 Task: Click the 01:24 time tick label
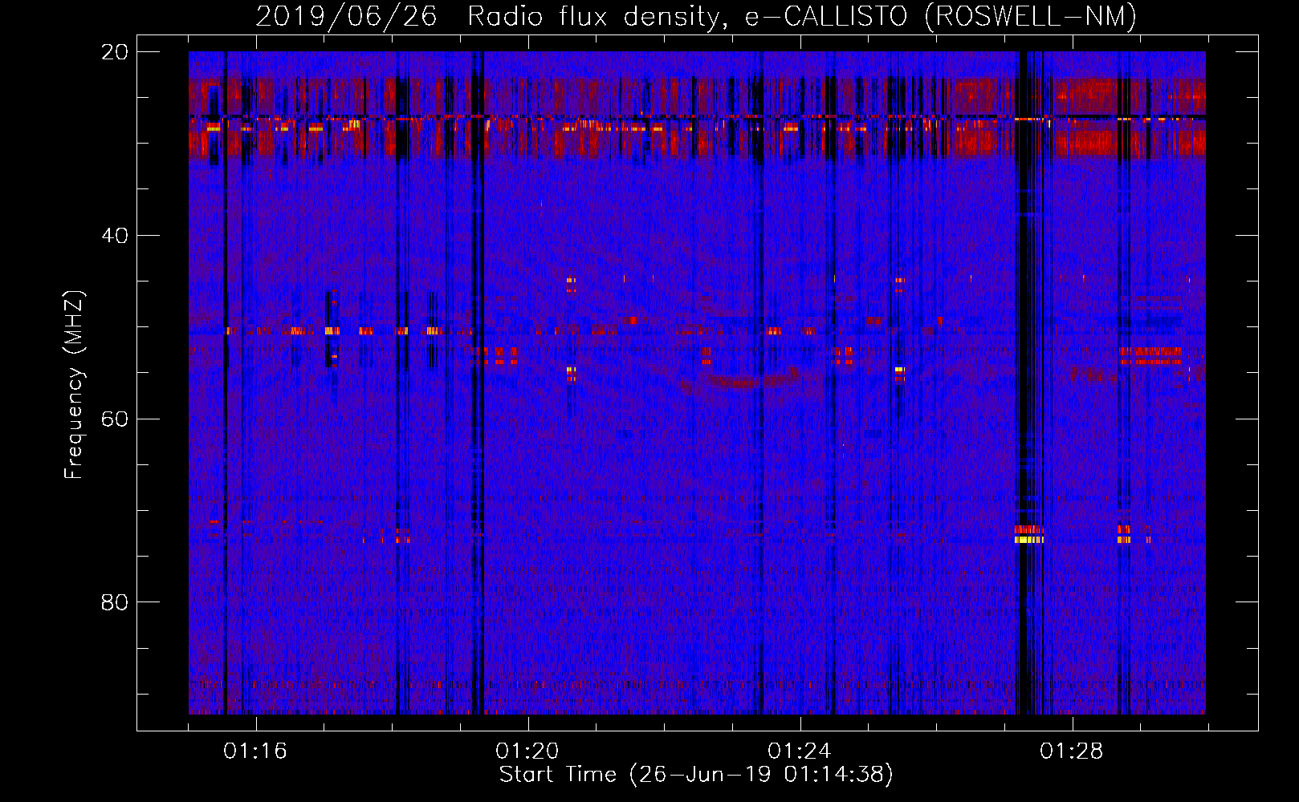pyautogui.click(x=800, y=751)
